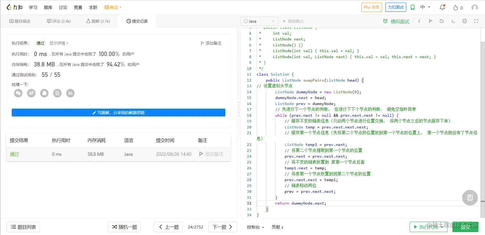Click code line "ListNode prev = dummyNode;"
The width and height of the screenshot is (485, 235).
click(305, 104)
